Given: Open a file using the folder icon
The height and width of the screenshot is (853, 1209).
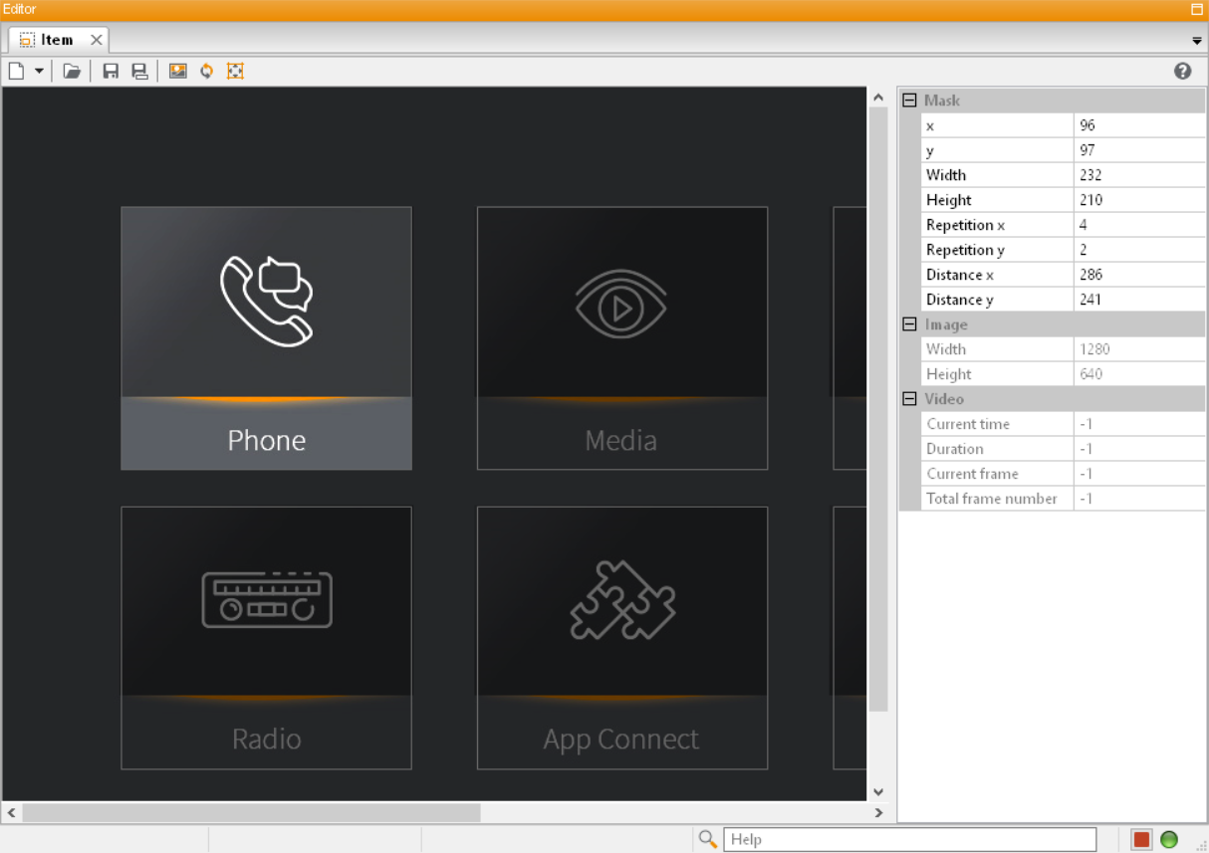Looking at the screenshot, I should pos(72,71).
